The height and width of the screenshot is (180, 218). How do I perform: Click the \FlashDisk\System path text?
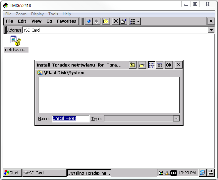(x=64, y=73)
